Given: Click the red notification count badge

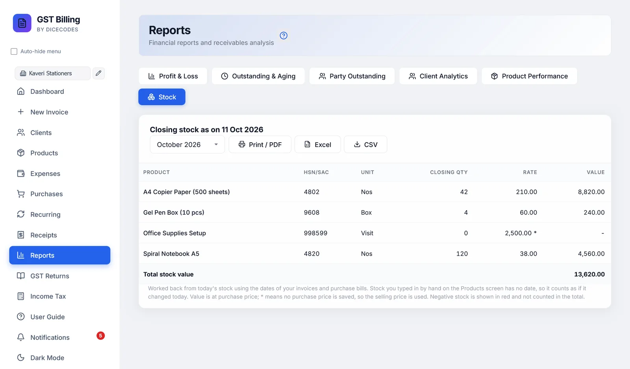Looking at the screenshot, I should [100, 336].
